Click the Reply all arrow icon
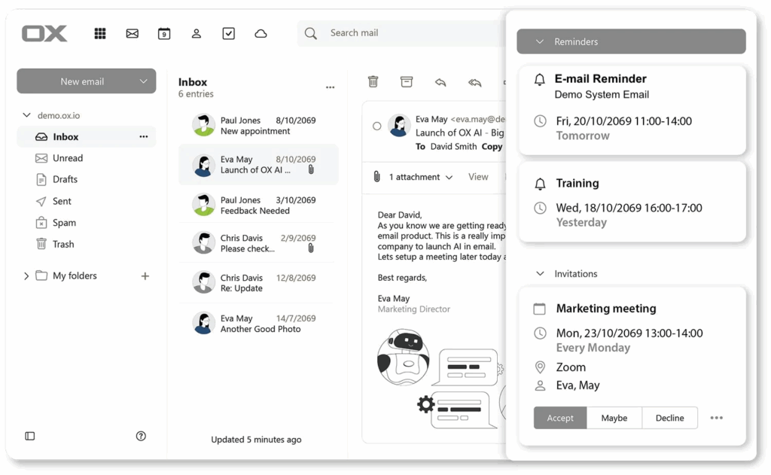 point(474,82)
